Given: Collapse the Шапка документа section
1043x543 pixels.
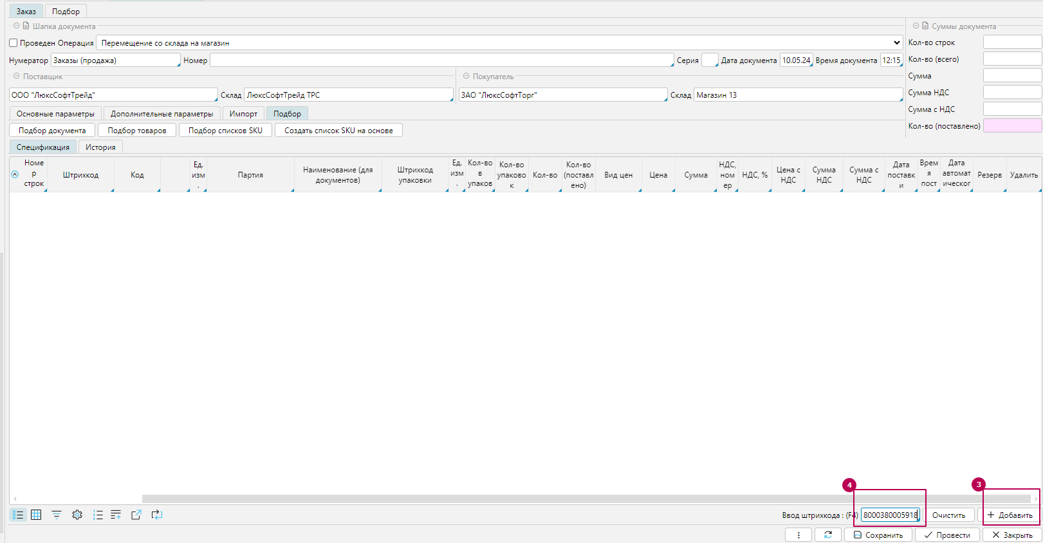Looking at the screenshot, I should (x=17, y=26).
